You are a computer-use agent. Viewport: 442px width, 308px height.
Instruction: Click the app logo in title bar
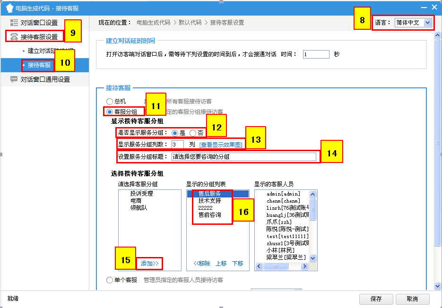click(x=9, y=8)
